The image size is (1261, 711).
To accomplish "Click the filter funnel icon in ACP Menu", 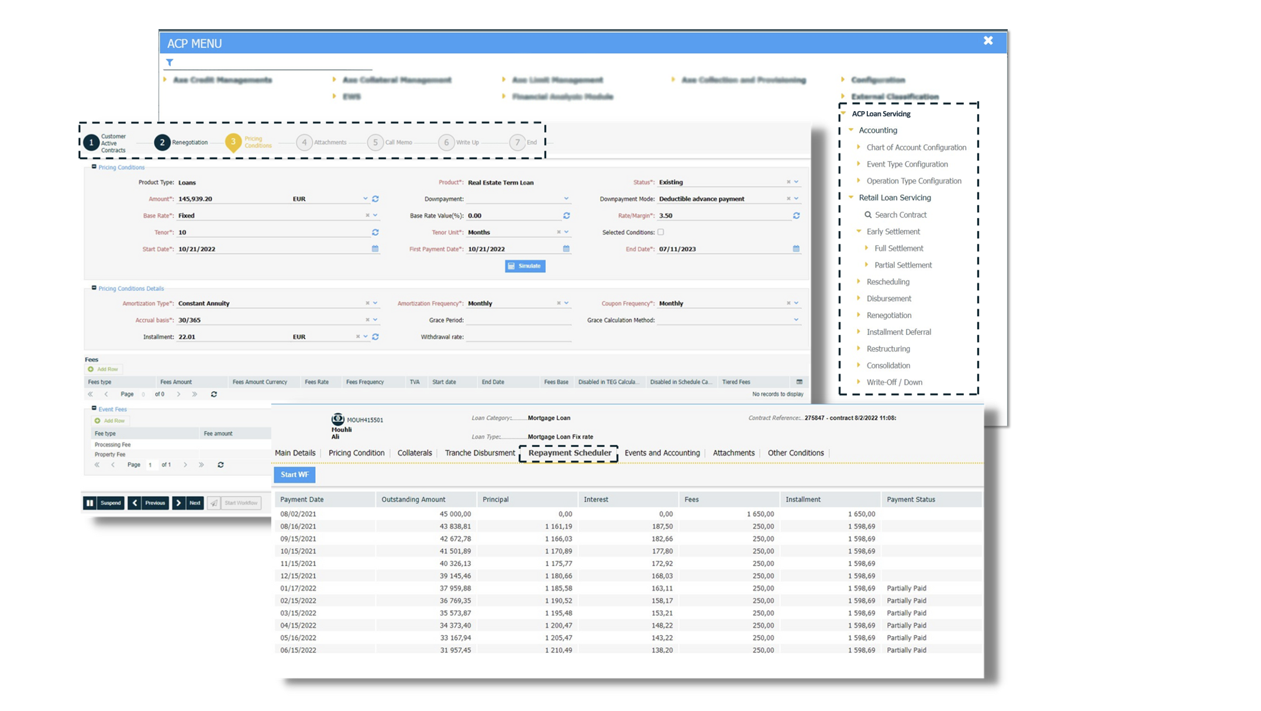I will (170, 62).
